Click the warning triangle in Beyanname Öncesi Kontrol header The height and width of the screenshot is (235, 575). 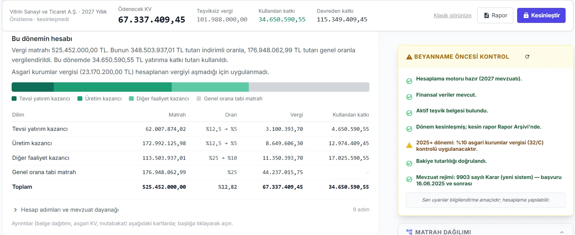tap(409, 57)
